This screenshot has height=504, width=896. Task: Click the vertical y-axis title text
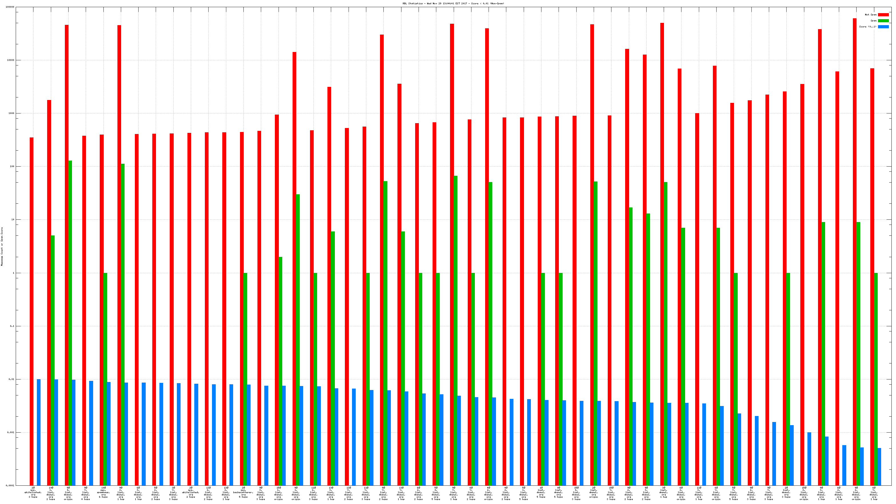click(x=2, y=246)
